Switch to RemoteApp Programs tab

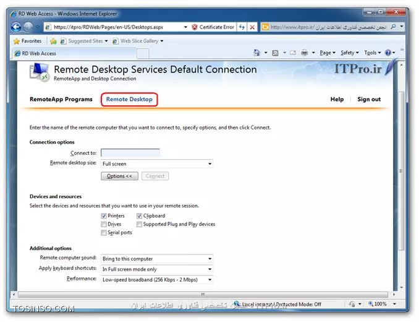(61, 99)
